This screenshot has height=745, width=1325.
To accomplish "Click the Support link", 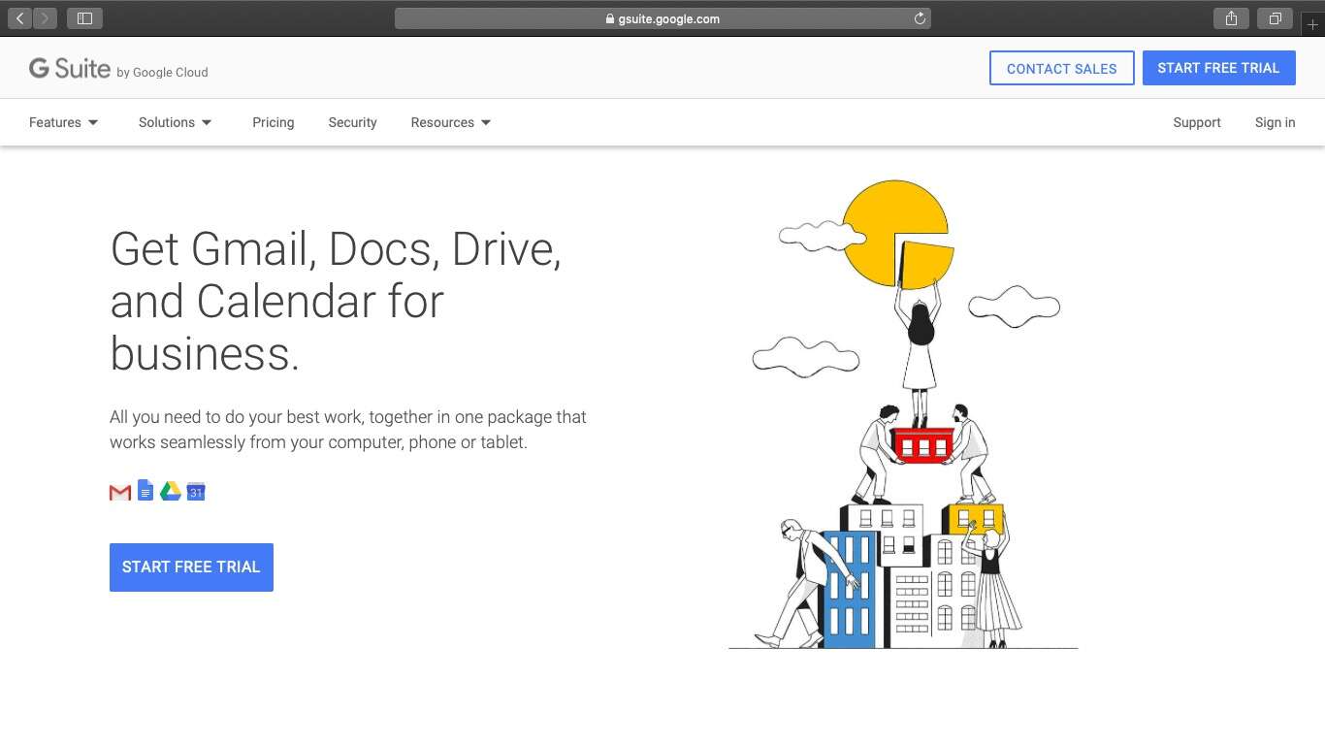I will (1196, 122).
